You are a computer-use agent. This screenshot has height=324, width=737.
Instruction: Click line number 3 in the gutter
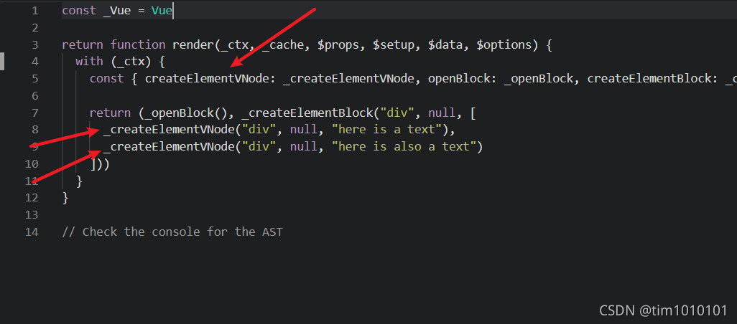34,45
